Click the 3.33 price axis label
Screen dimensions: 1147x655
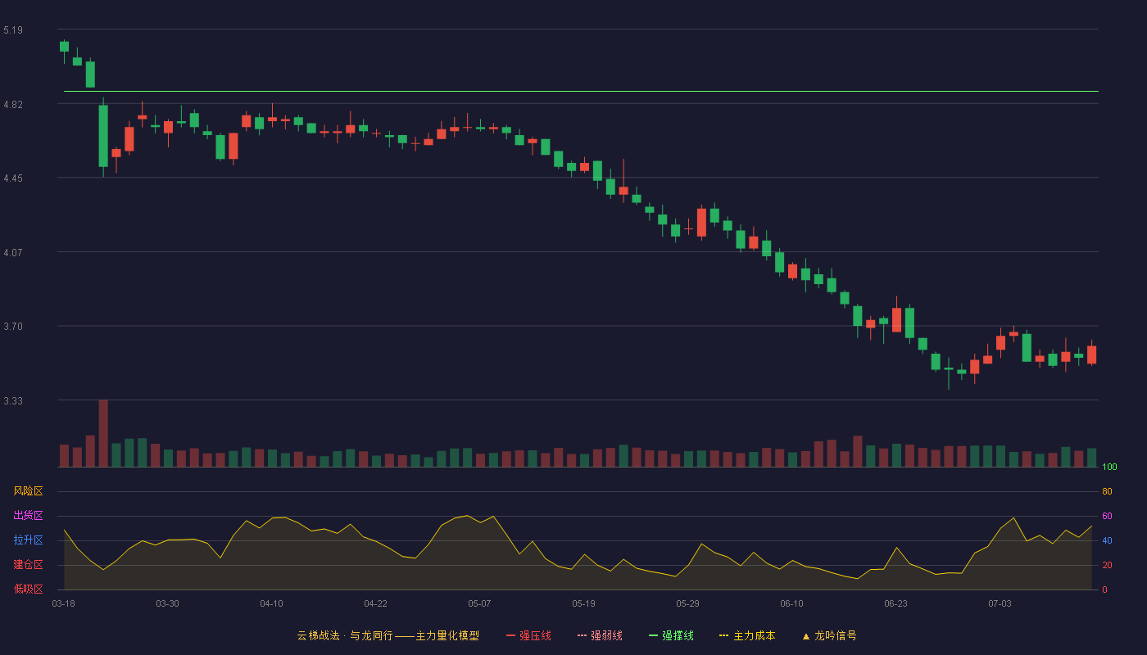click(x=13, y=401)
